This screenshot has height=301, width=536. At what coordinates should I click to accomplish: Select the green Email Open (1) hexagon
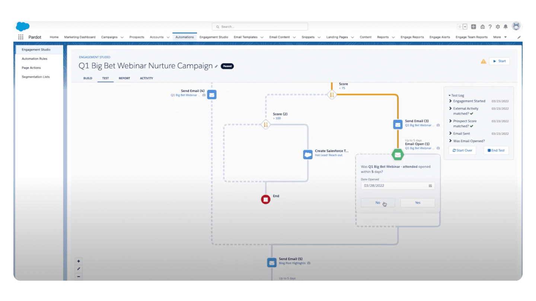point(398,154)
